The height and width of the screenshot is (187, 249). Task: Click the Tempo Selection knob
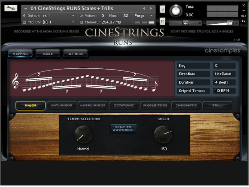click(83, 134)
